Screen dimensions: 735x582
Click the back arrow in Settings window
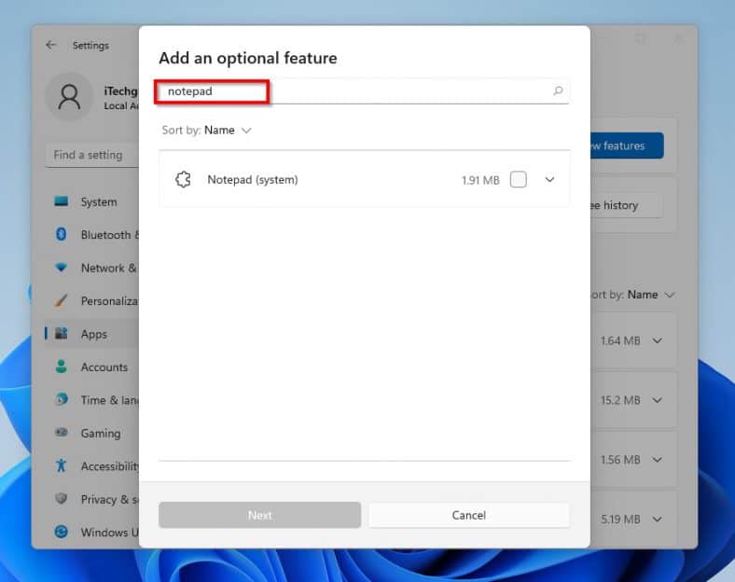(x=51, y=45)
